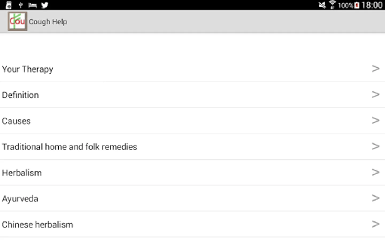Tap the battery status icon
This screenshot has height=241, width=385.
pos(357,5)
